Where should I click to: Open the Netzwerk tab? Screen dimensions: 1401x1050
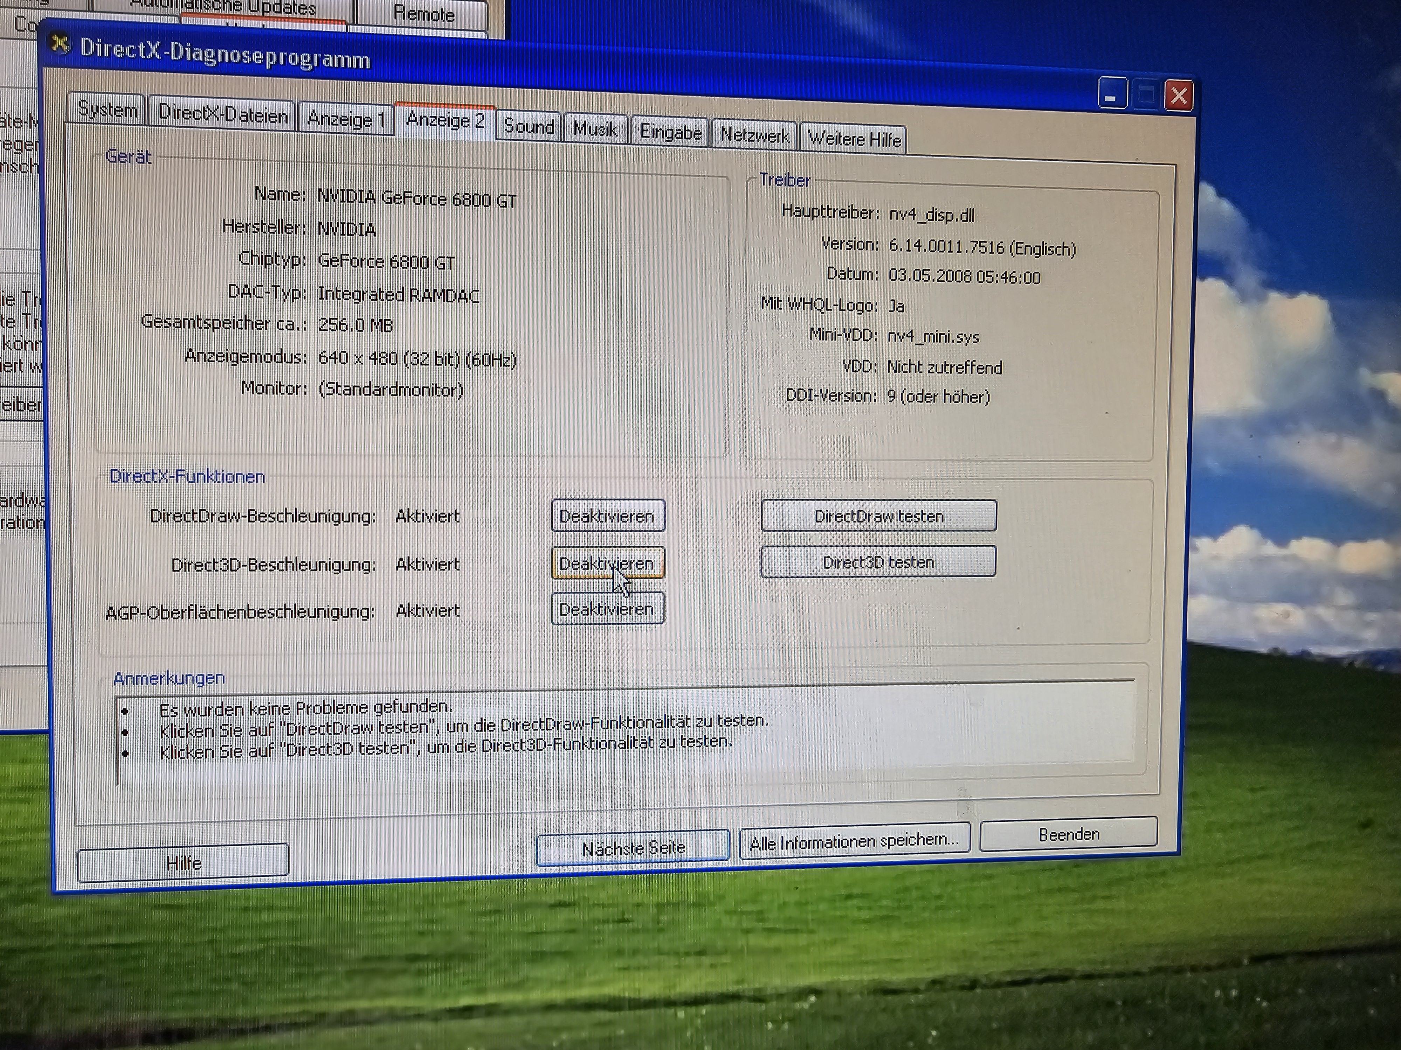(754, 135)
